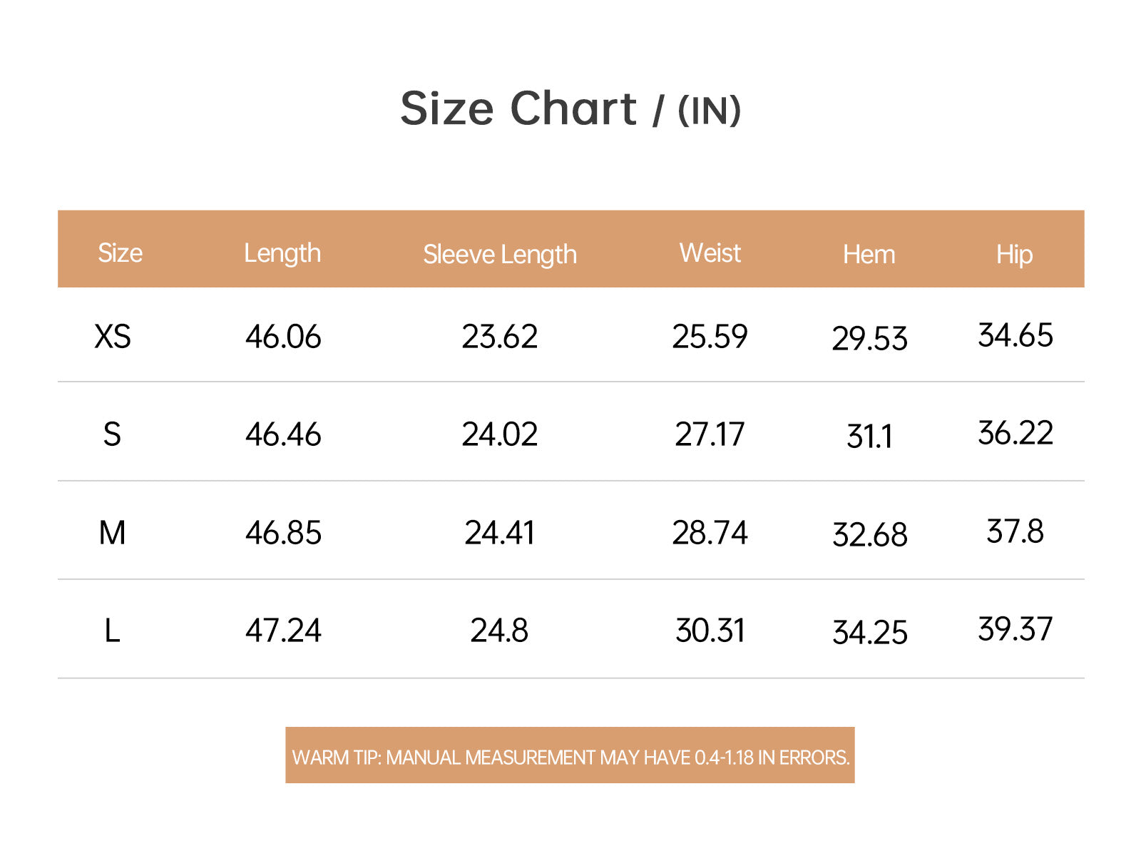The image size is (1141, 856).
Task: Select the sleeve length value 24.02
Action: pyautogui.click(x=499, y=434)
